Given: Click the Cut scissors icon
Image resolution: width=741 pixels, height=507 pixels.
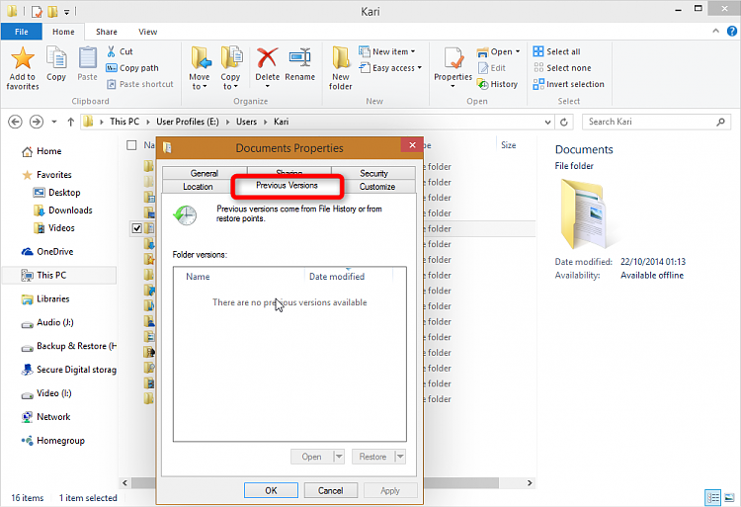Looking at the screenshot, I should click(112, 51).
